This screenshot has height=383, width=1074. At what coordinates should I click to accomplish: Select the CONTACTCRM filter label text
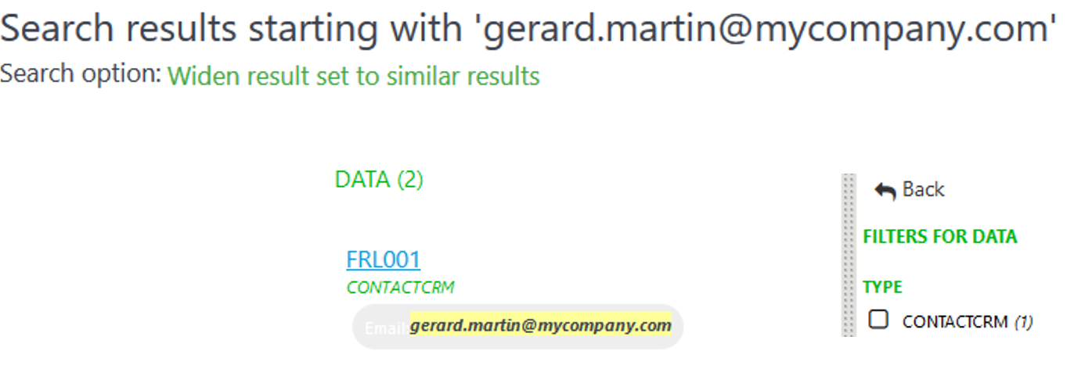coord(955,321)
